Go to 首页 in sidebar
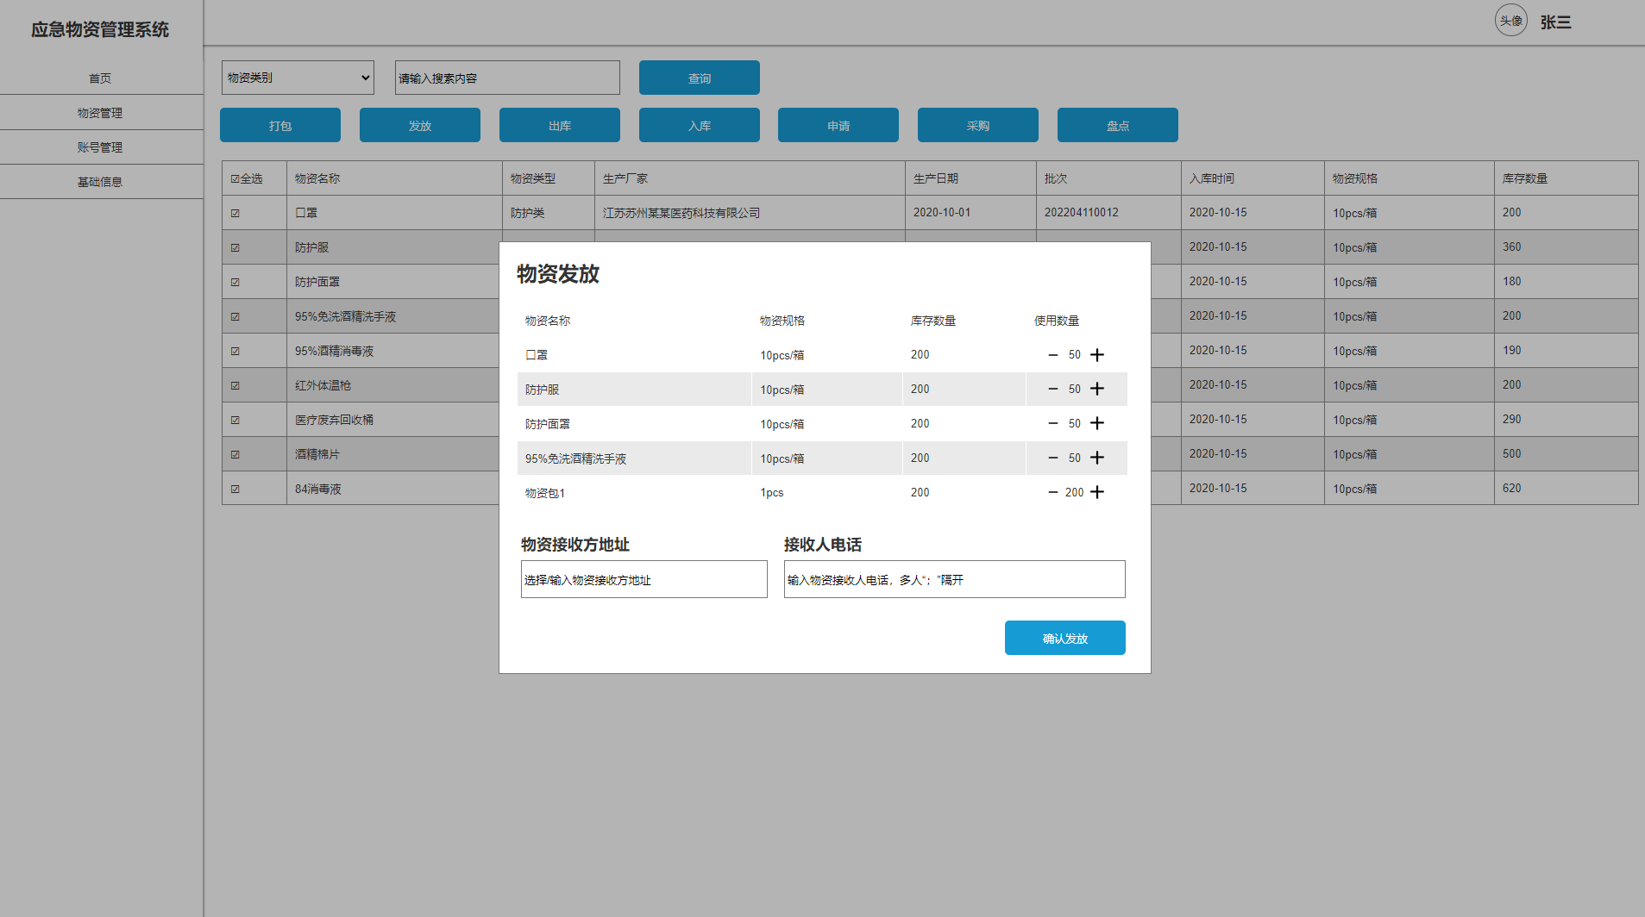 (100, 78)
